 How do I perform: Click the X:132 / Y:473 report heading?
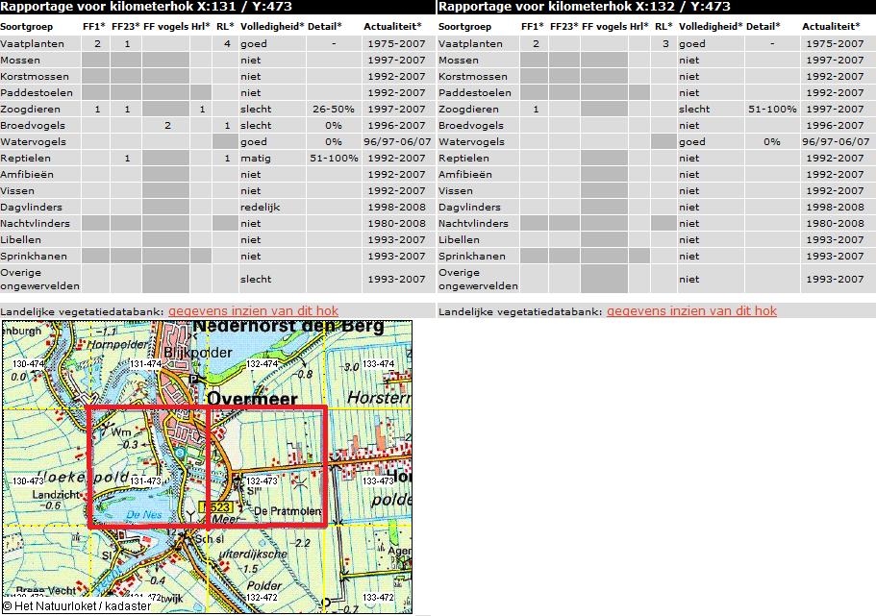(585, 7)
